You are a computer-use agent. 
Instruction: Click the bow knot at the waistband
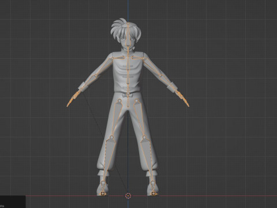(x=128, y=95)
